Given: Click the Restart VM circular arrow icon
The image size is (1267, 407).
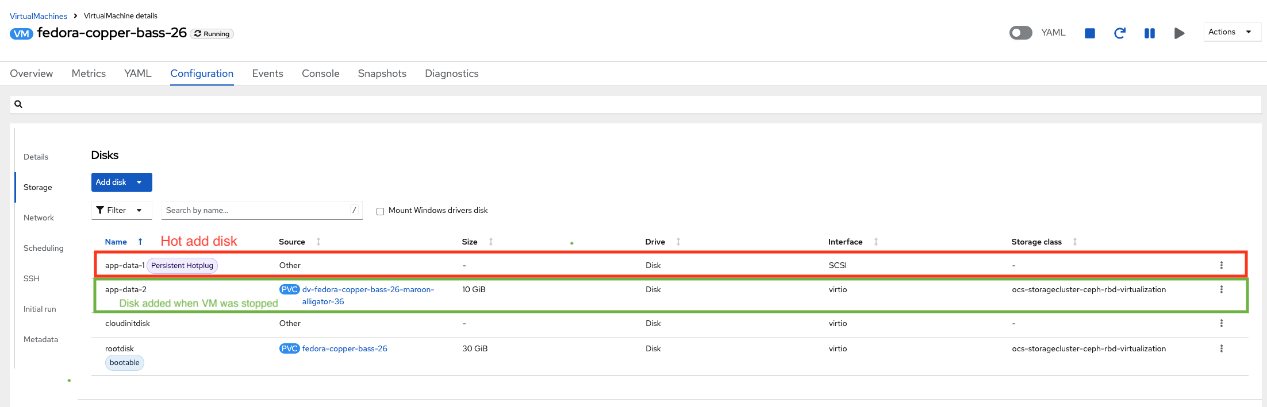Looking at the screenshot, I should coord(1119,33).
